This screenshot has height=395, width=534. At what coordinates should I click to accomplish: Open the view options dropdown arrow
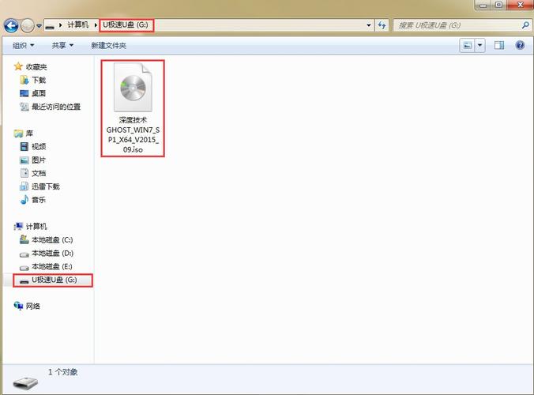[480, 46]
